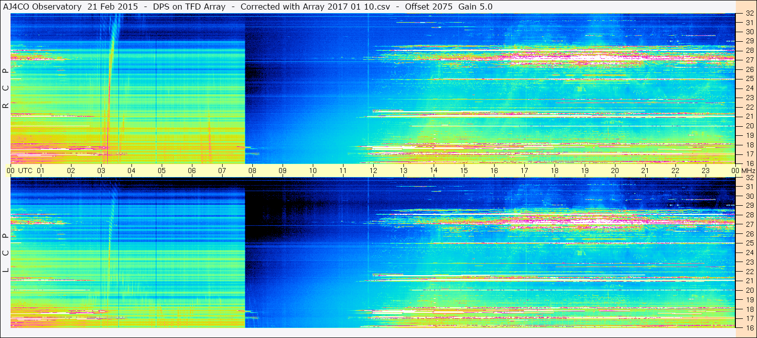Select hour 12 on the UTC time axis
The width and height of the screenshot is (757, 338).
click(373, 171)
